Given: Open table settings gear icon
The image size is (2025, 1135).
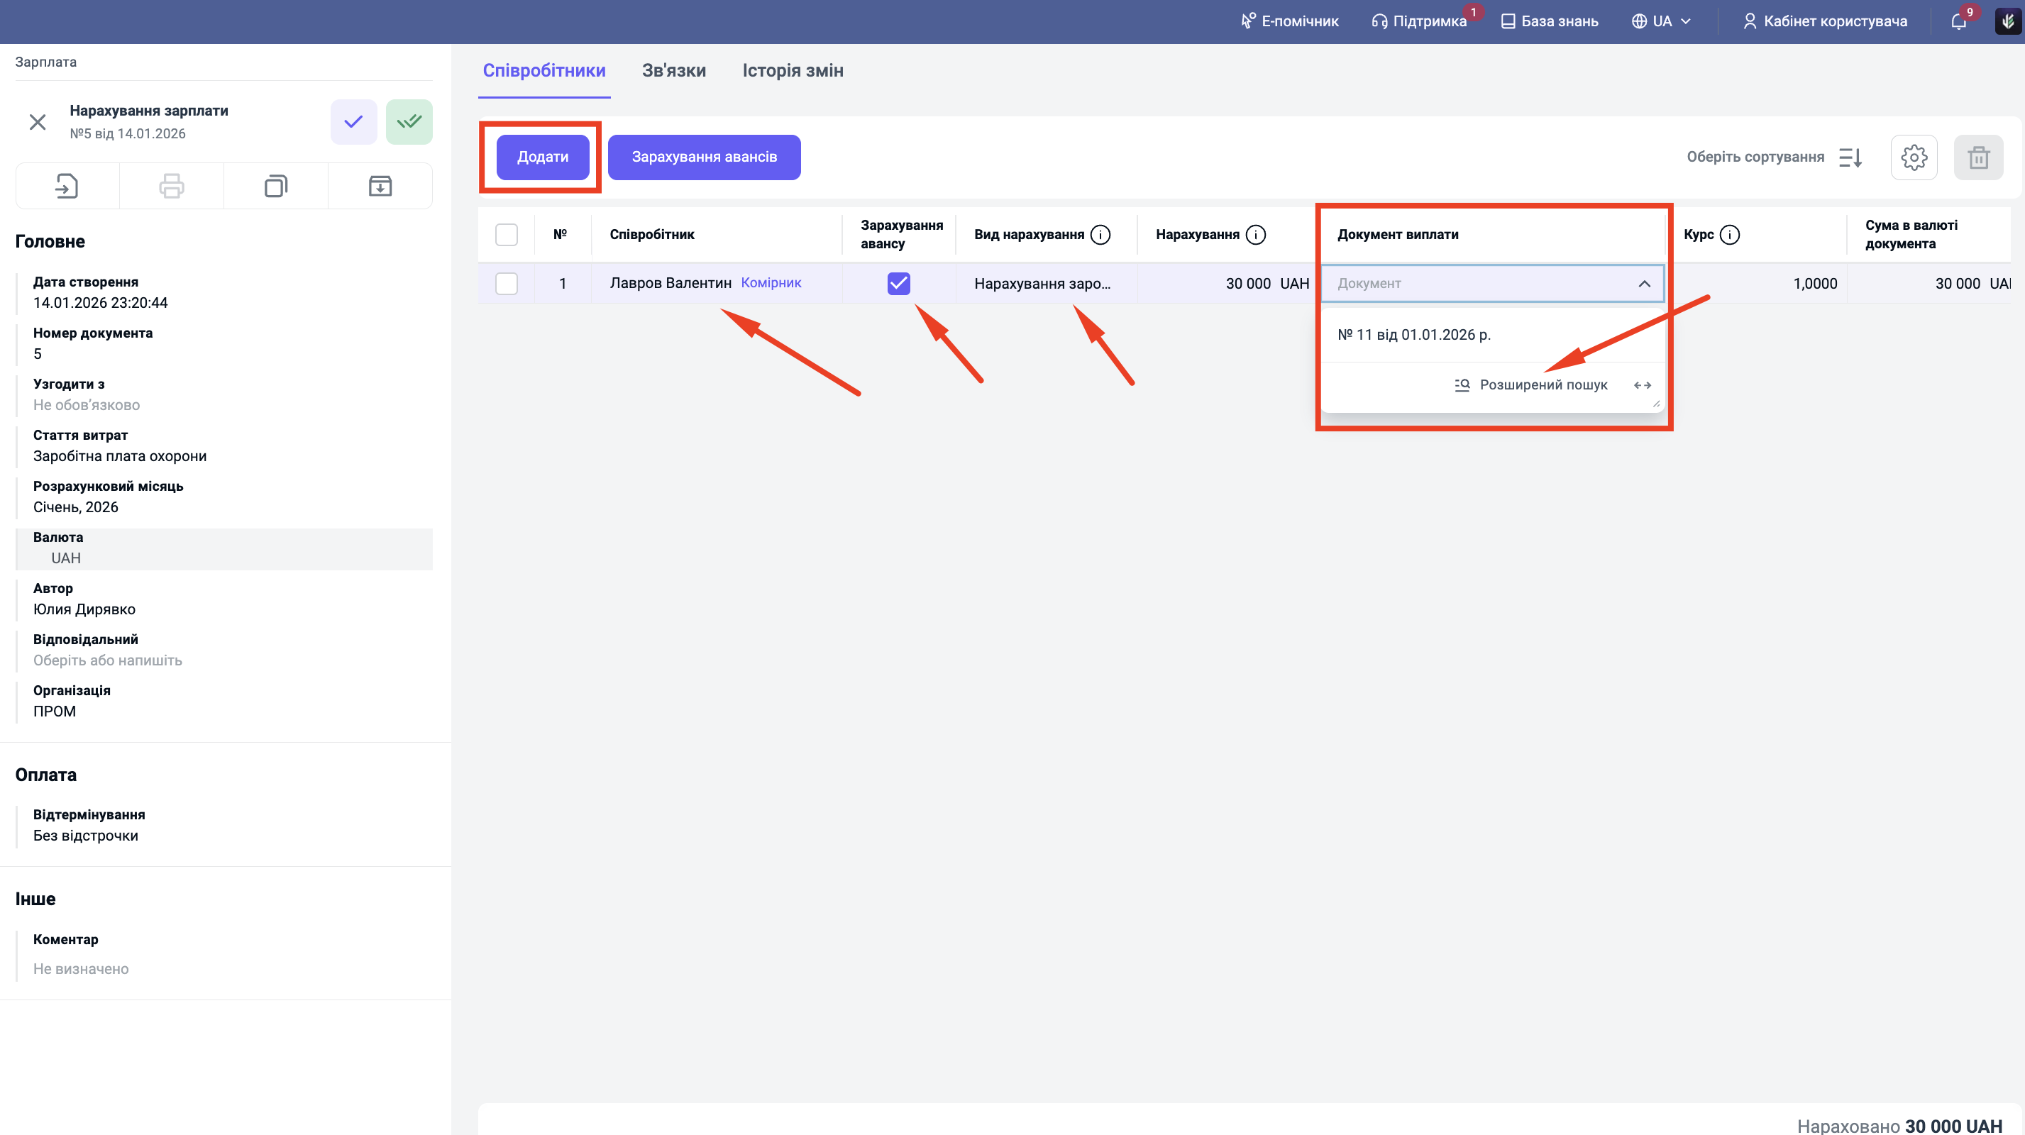Looking at the screenshot, I should [x=1914, y=157].
